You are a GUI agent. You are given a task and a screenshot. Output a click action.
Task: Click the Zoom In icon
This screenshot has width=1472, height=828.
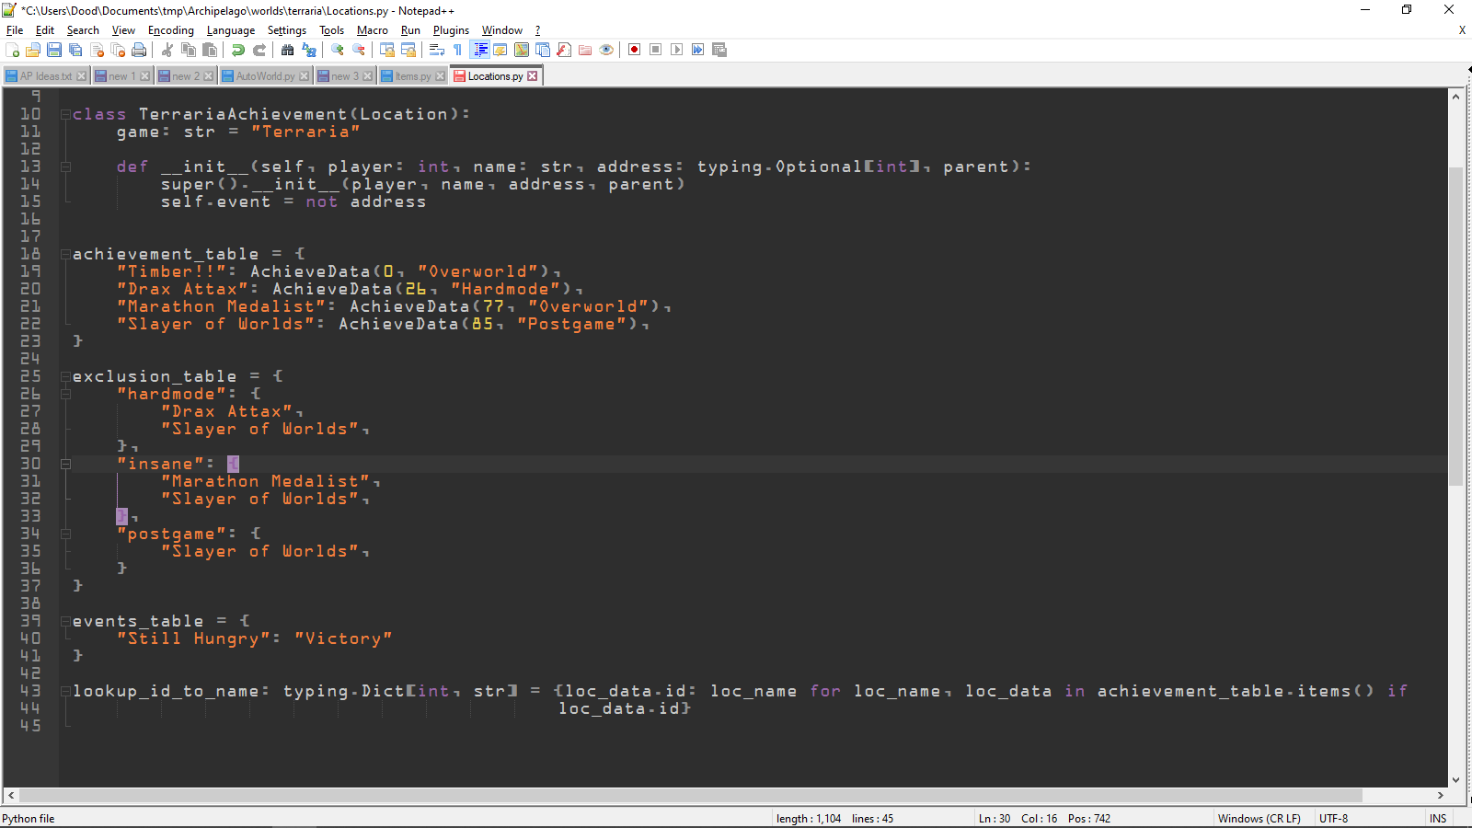click(x=338, y=50)
